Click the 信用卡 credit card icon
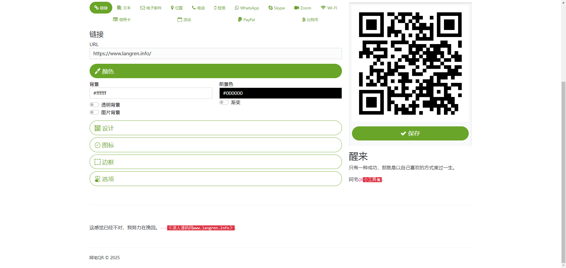 [116, 19]
